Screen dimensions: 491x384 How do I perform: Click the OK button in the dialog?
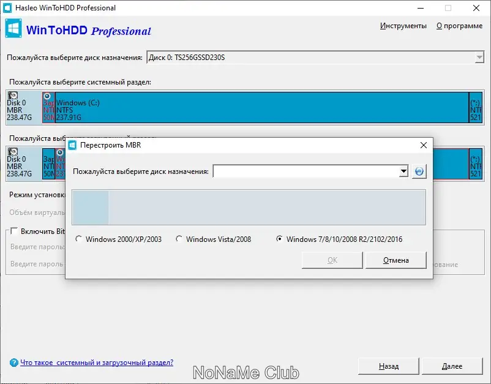tap(332, 260)
